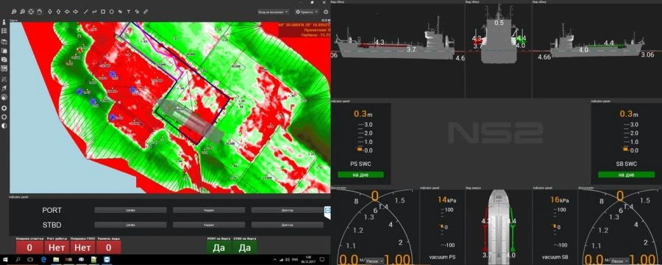Open the user profile sidebar icon
The image size is (662, 265).
(x=4, y=22)
